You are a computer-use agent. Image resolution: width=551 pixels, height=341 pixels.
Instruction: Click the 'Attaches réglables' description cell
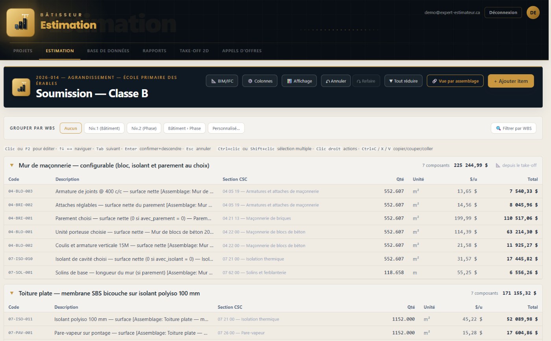click(x=134, y=205)
